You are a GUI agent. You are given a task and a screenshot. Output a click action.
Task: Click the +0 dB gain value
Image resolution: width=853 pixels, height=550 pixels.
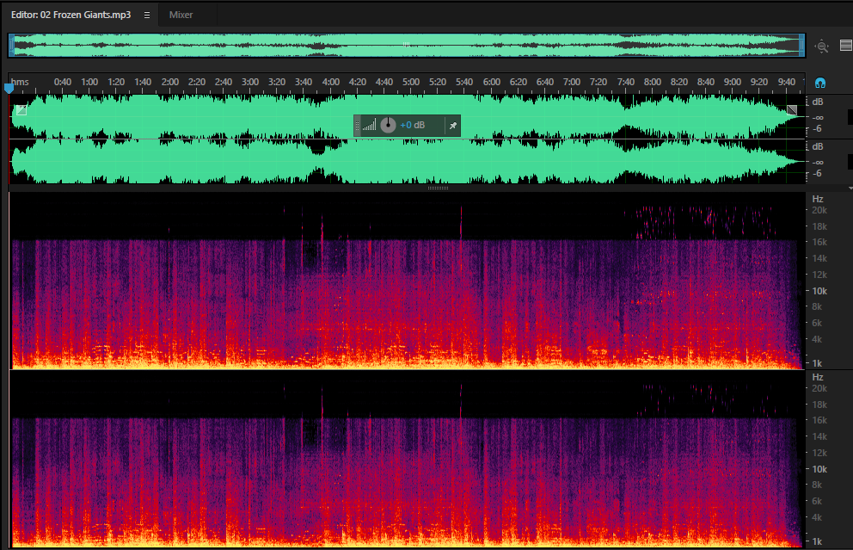coord(413,126)
